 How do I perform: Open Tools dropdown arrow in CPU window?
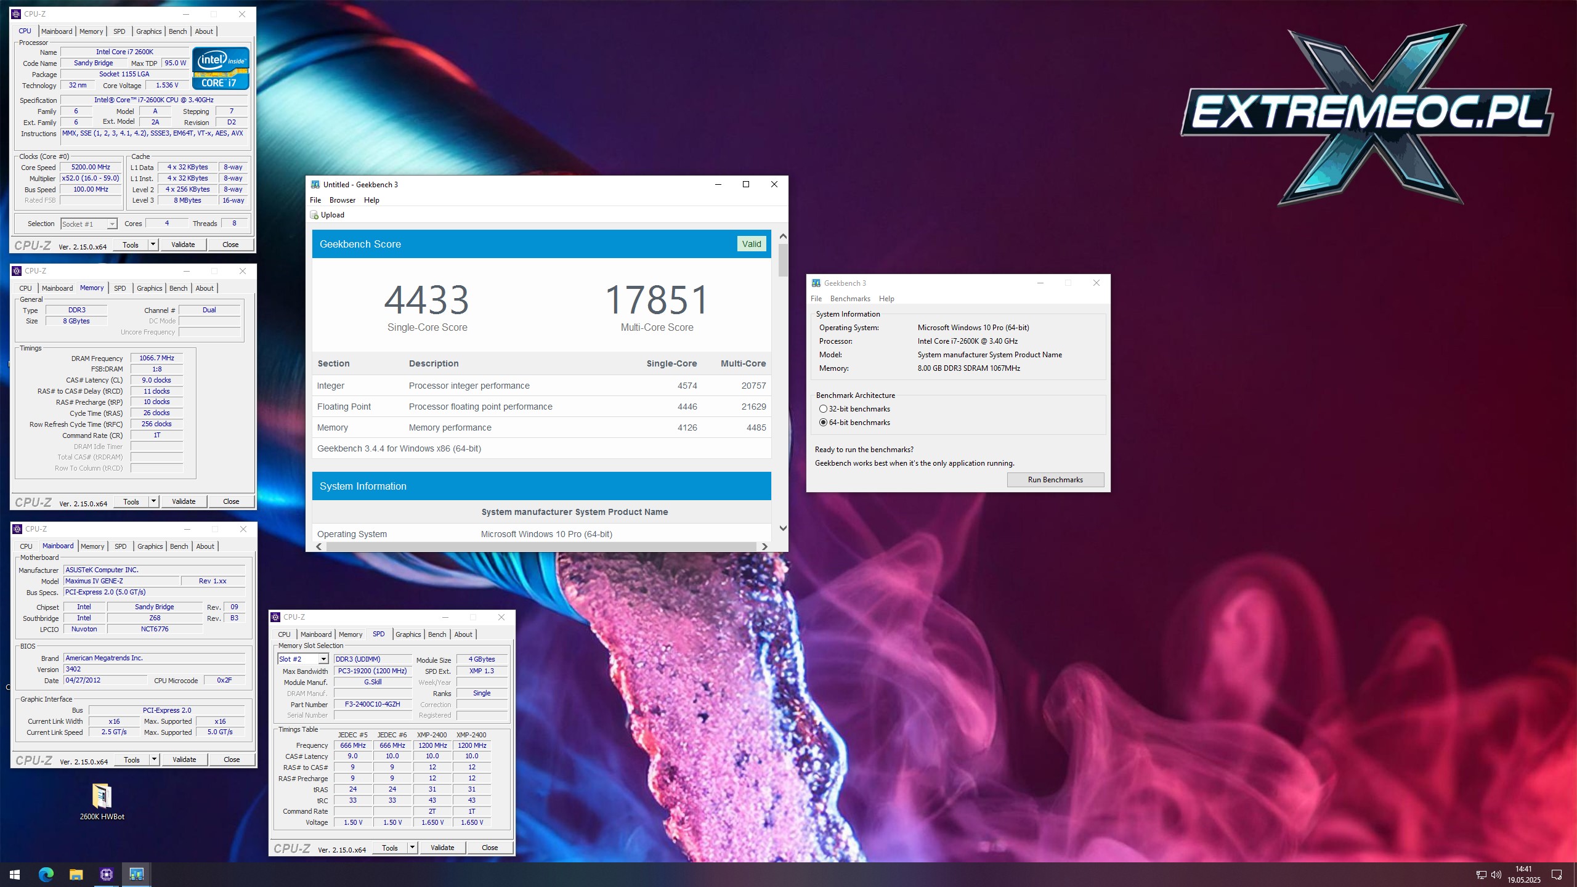153,245
